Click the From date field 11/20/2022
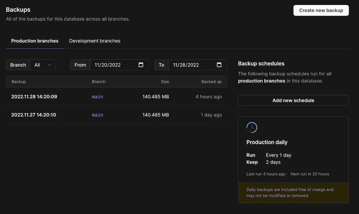This screenshot has width=359, height=214. (x=108, y=65)
